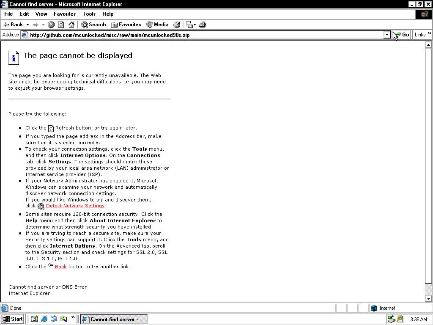Click the IE icon in the title bar
Screen dimensions: 433x325
(x=4, y=4)
